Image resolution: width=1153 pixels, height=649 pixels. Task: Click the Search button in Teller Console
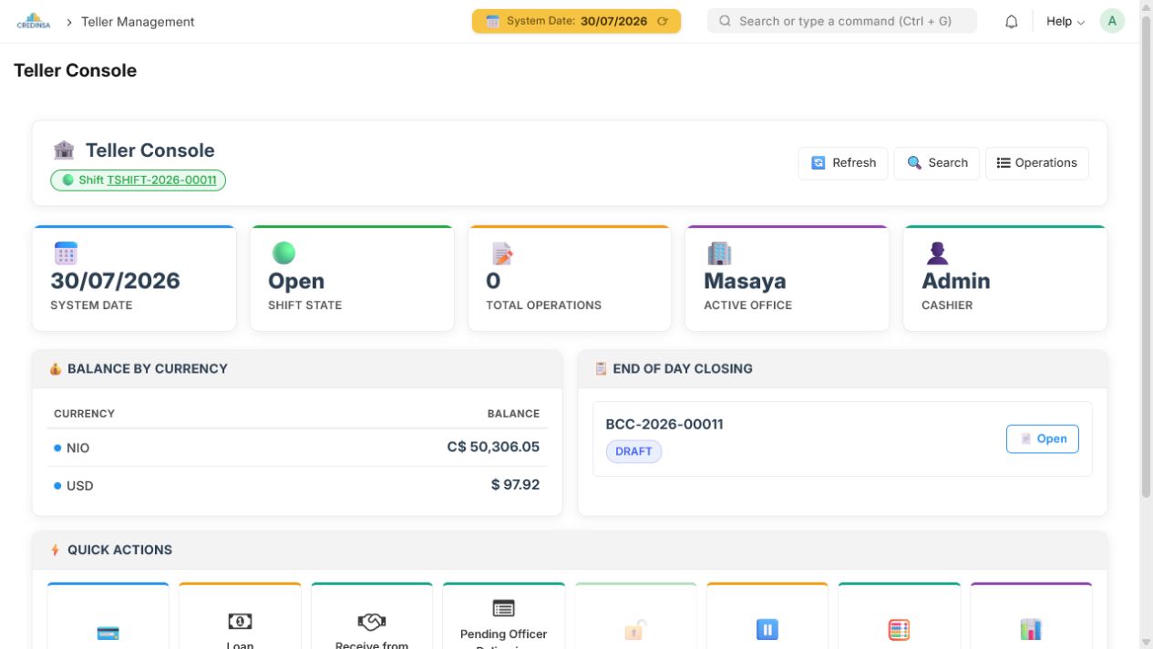pyautogui.click(x=937, y=163)
